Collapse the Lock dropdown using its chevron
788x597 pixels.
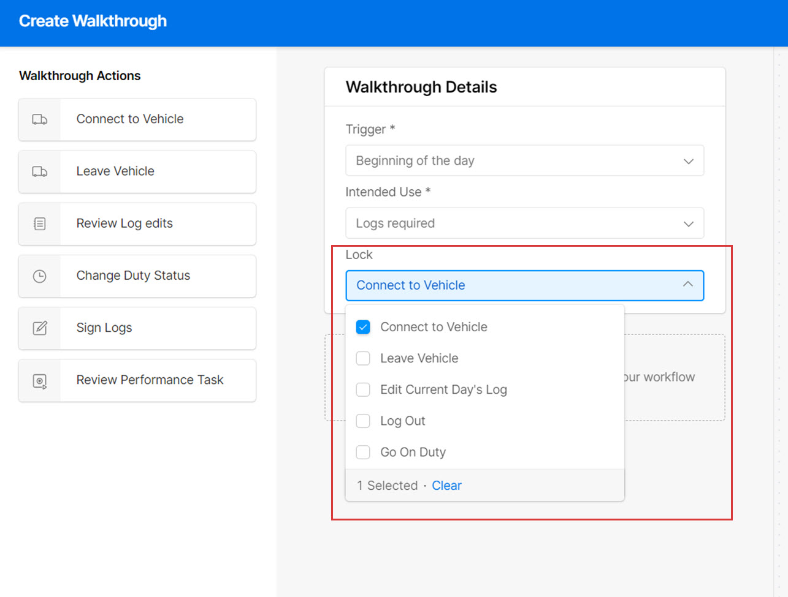(x=688, y=285)
